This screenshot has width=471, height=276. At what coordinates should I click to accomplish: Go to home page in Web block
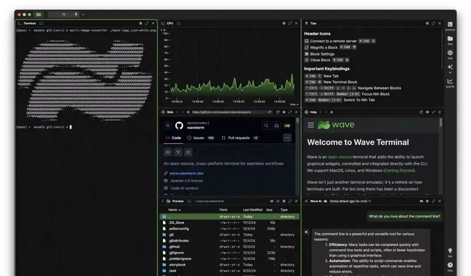[188, 112]
